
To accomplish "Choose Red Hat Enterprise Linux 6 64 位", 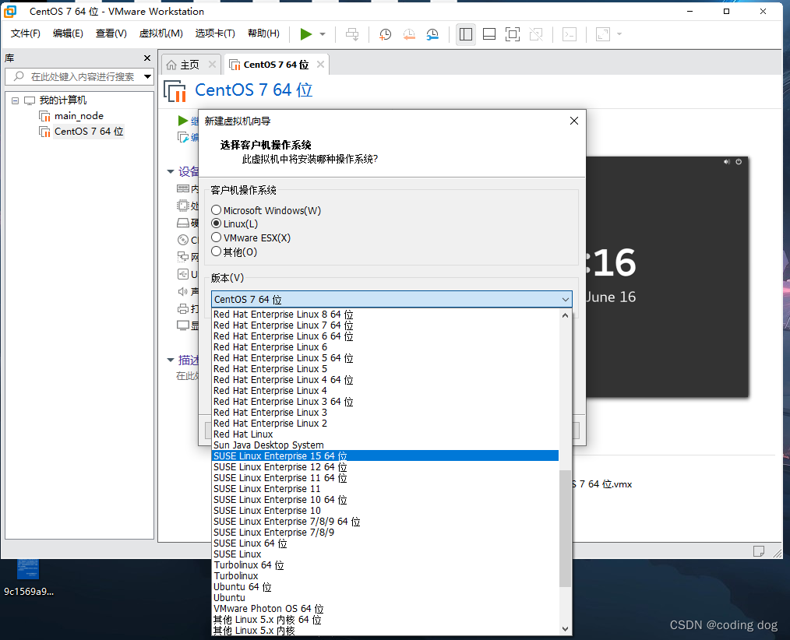I will (386, 336).
